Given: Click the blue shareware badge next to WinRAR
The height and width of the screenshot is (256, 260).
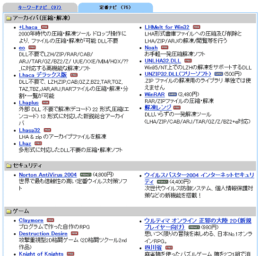Looking at the screenshot, I should [173, 94].
